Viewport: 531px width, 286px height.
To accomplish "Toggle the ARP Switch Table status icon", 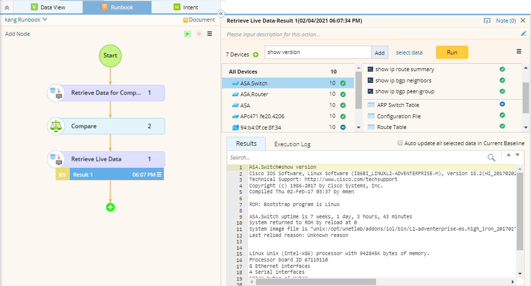I will 502,104.
